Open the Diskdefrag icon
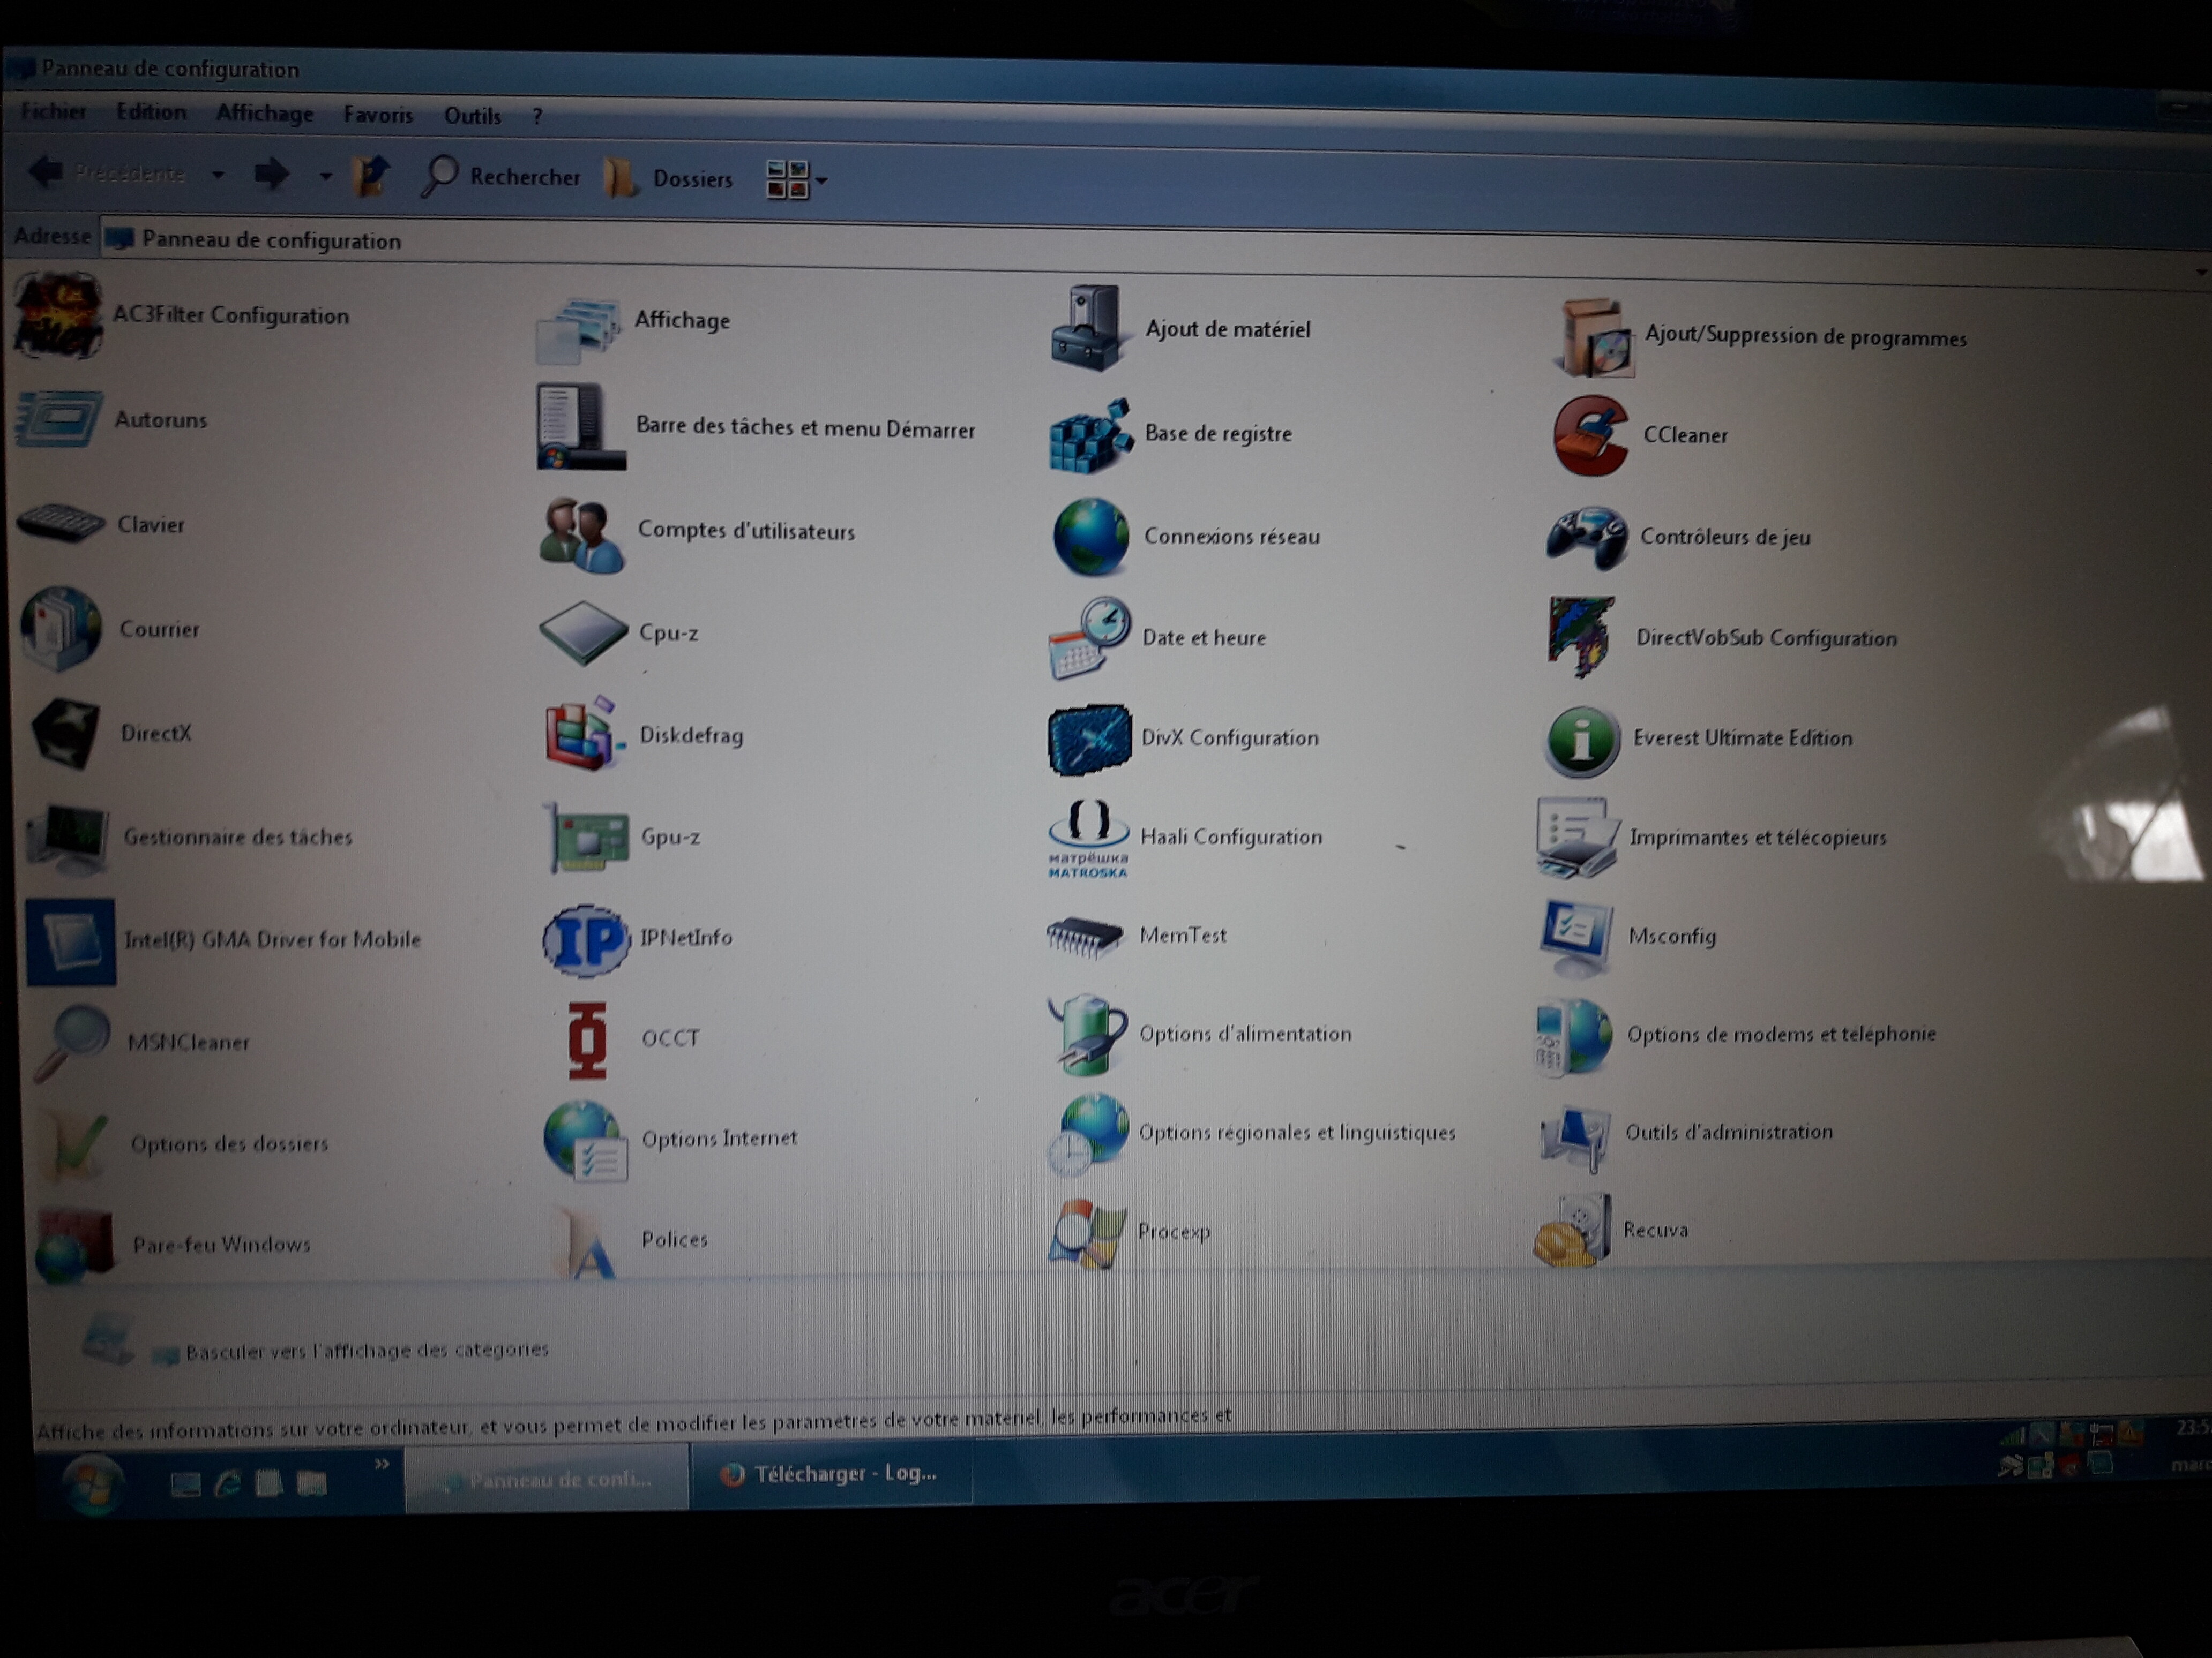Image resolution: width=2212 pixels, height=1658 pixels. [585, 735]
